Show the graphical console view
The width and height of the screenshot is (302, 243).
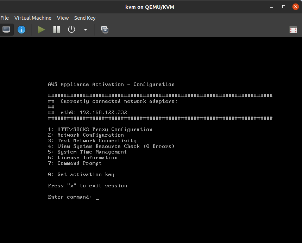coord(6,30)
